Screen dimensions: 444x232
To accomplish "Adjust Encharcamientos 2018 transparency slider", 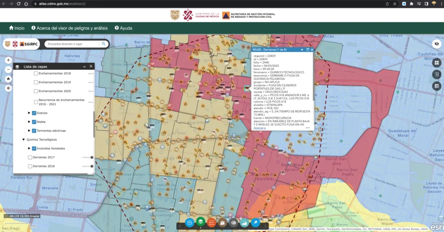I will pyautogui.click(x=91, y=73).
